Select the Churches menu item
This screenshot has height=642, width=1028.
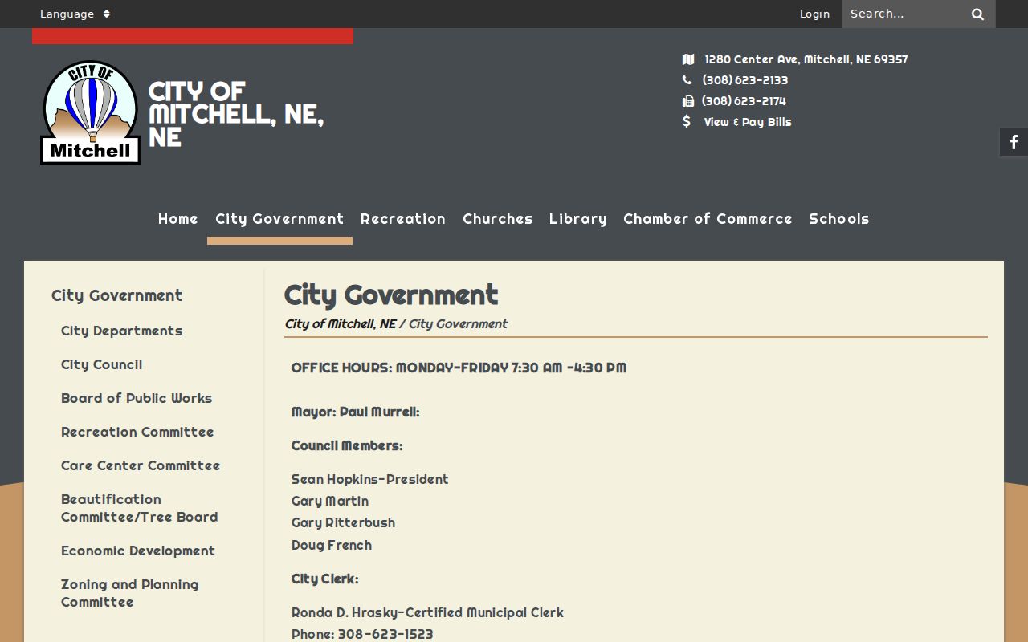[x=498, y=219]
